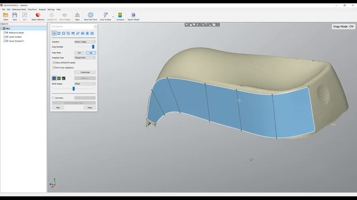
Task: Open the Reference Mesh menu
Action: click(x=19, y=9)
